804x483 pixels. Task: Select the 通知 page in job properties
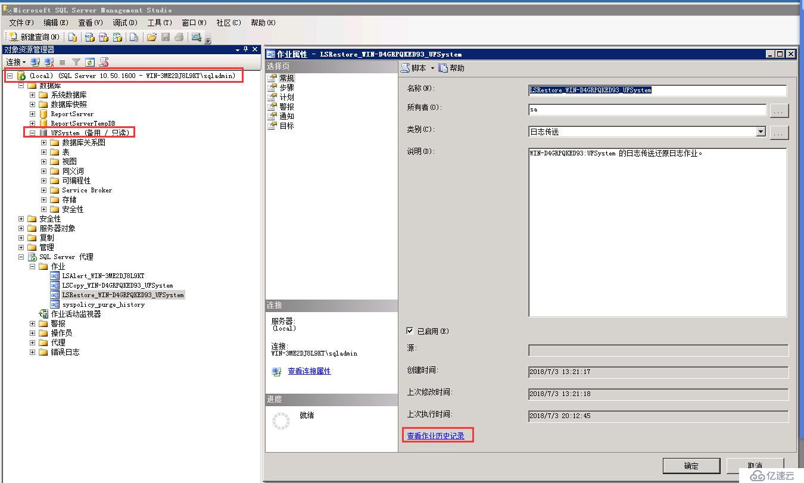point(286,116)
